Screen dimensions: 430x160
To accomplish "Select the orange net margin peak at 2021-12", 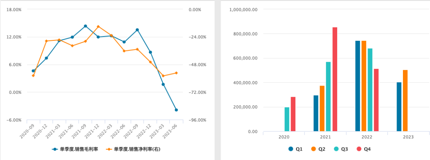I will click(98, 27).
